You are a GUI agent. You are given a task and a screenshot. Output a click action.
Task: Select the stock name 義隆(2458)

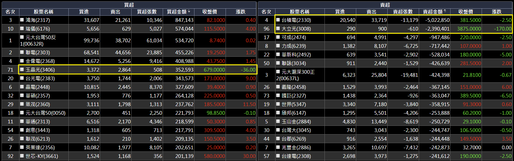point(294,87)
